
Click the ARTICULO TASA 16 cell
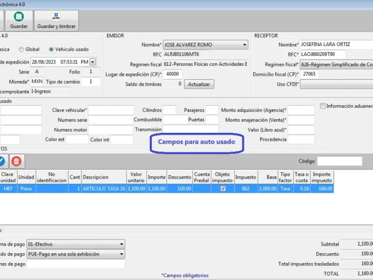pyautogui.click(x=104, y=189)
